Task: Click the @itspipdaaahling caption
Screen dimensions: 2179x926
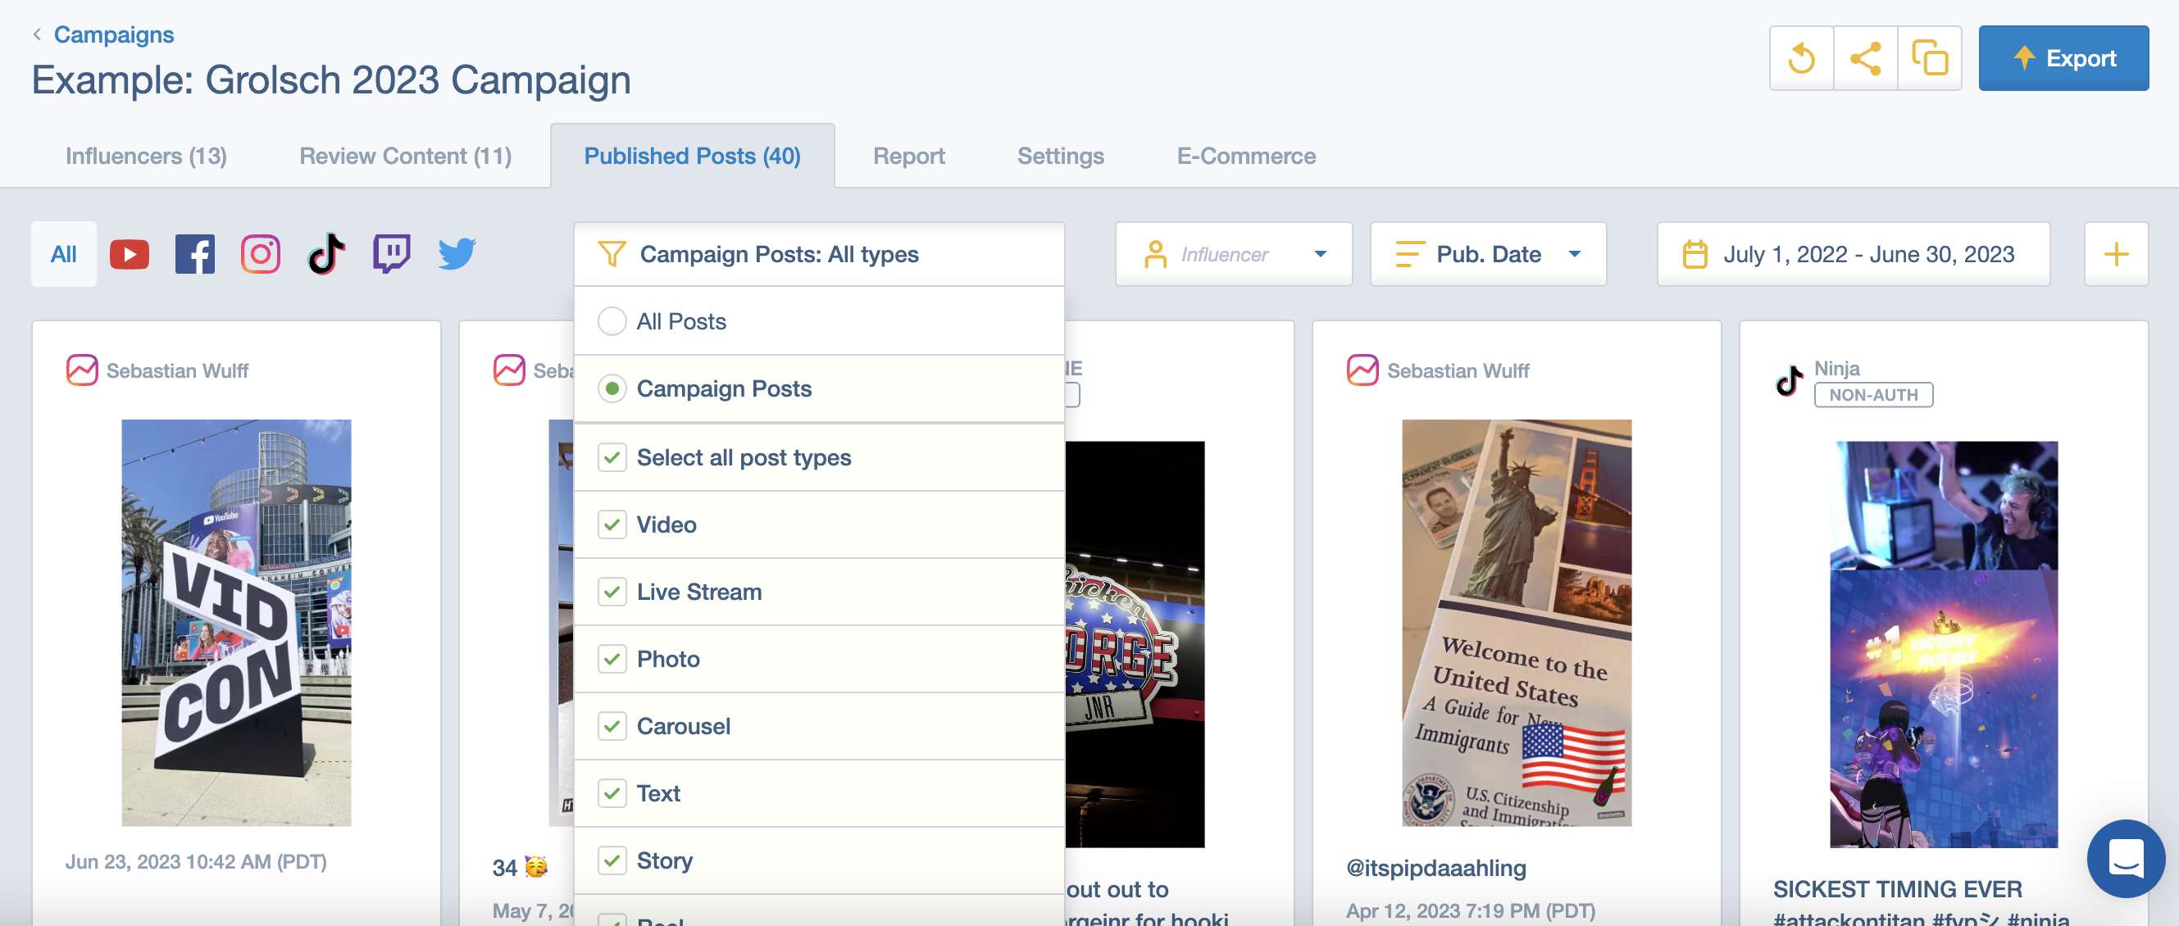Action: pos(1436,868)
